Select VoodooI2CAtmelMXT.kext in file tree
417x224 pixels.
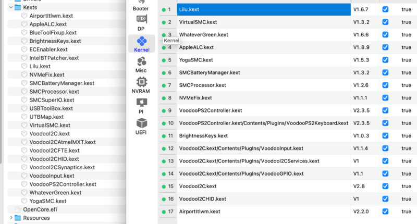click(x=63, y=142)
